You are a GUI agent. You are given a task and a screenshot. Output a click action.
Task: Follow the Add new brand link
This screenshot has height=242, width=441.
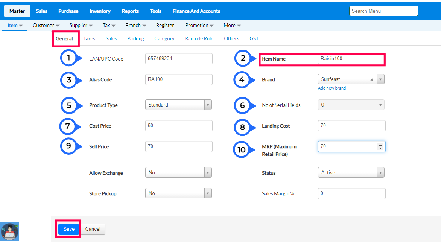332,88
